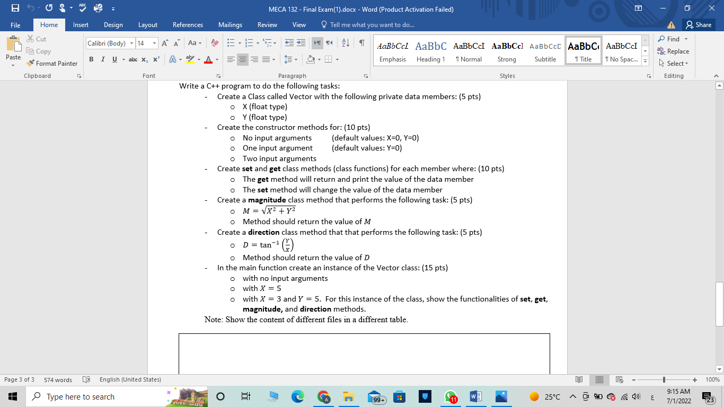Image resolution: width=724 pixels, height=407 pixels.
Task: Open the Review tab
Action: coord(267,24)
